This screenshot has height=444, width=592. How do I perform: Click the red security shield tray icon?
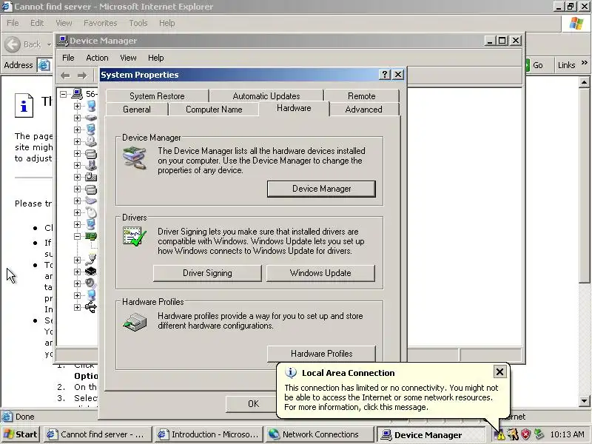pos(525,434)
